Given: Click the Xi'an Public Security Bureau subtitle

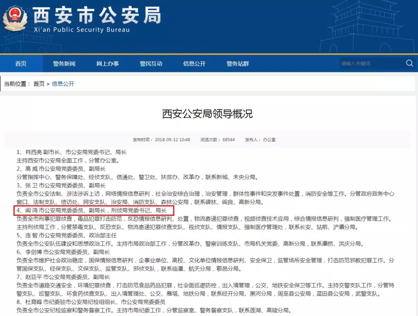Looking at the screenshot, I should [x=82, y=29].
